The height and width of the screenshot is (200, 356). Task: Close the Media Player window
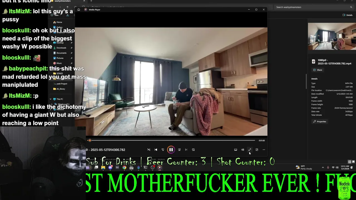tap(264, 10)
